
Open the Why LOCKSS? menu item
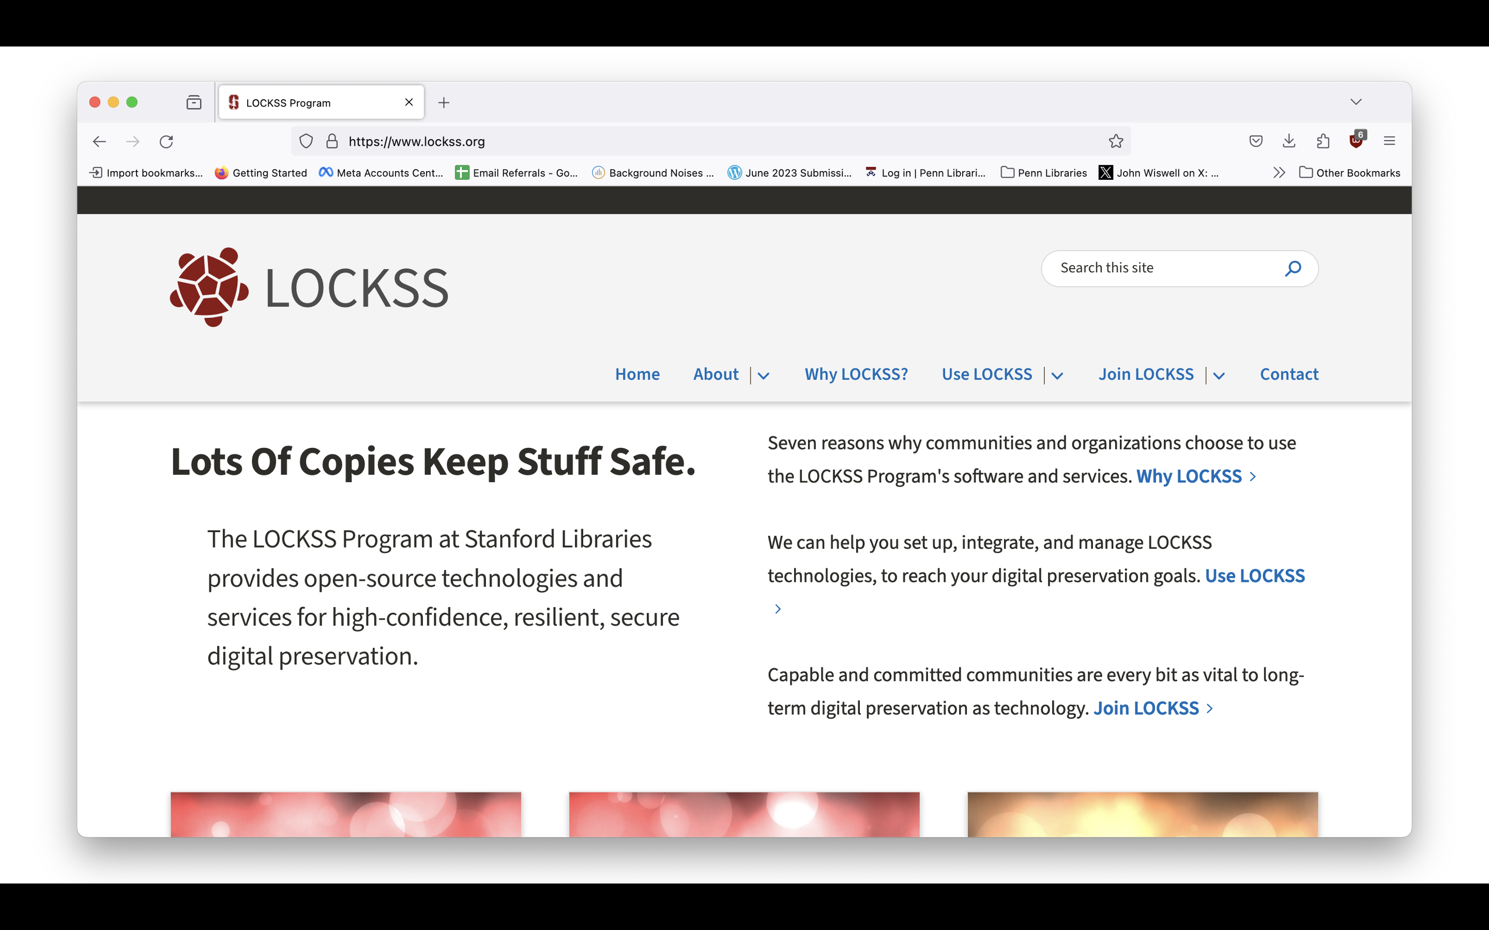[856, 374]
